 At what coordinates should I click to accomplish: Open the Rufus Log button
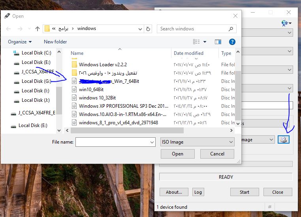coord(198,192)
